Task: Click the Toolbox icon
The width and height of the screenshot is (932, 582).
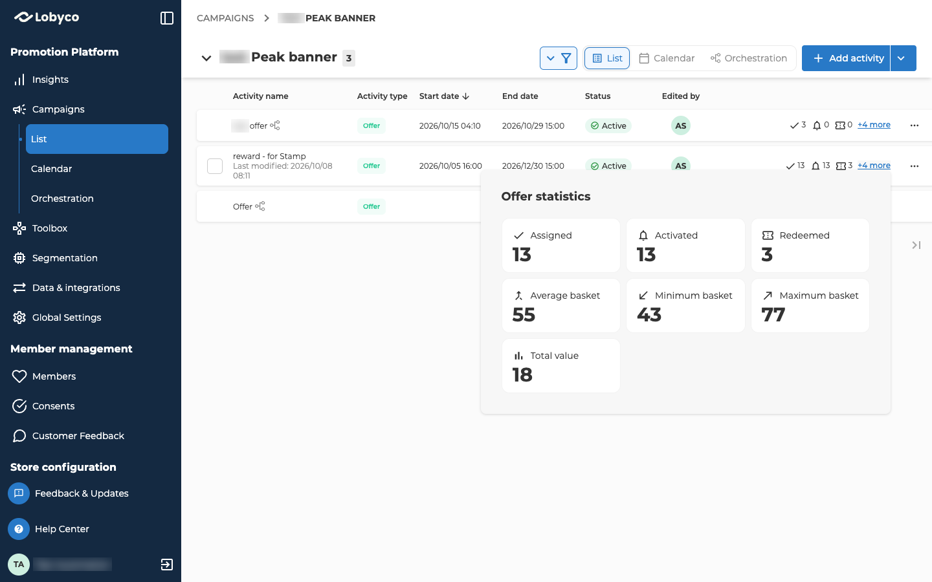Action: [19, 228]
